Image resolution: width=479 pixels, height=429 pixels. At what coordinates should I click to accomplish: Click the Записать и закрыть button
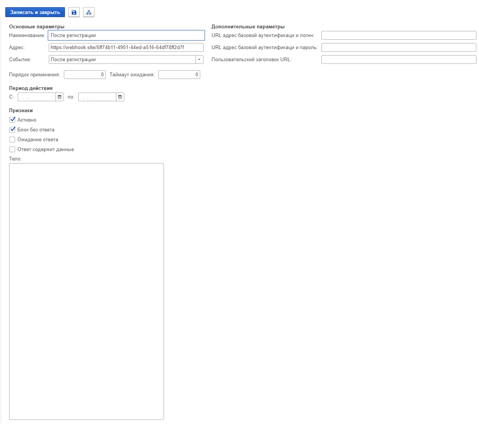pyautogui.click(x=35, y=12)
